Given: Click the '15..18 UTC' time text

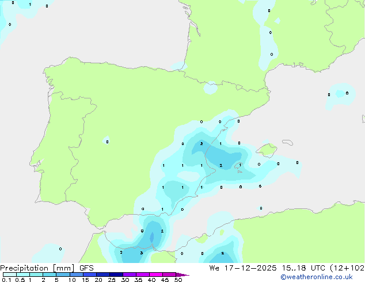Looking at the screenshot, I should (303, 268).
